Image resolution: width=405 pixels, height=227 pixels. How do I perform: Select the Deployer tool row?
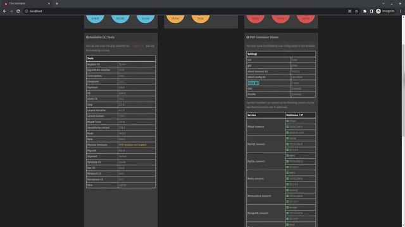pyautogui.click(x=121, y=88)
